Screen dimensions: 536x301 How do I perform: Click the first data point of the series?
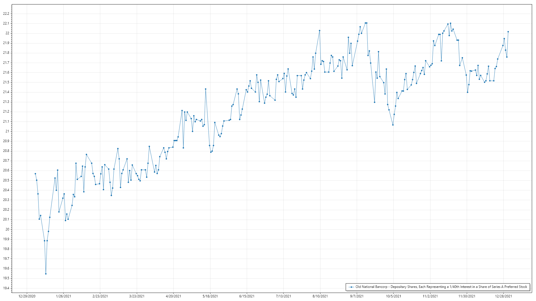click(35, 174)
